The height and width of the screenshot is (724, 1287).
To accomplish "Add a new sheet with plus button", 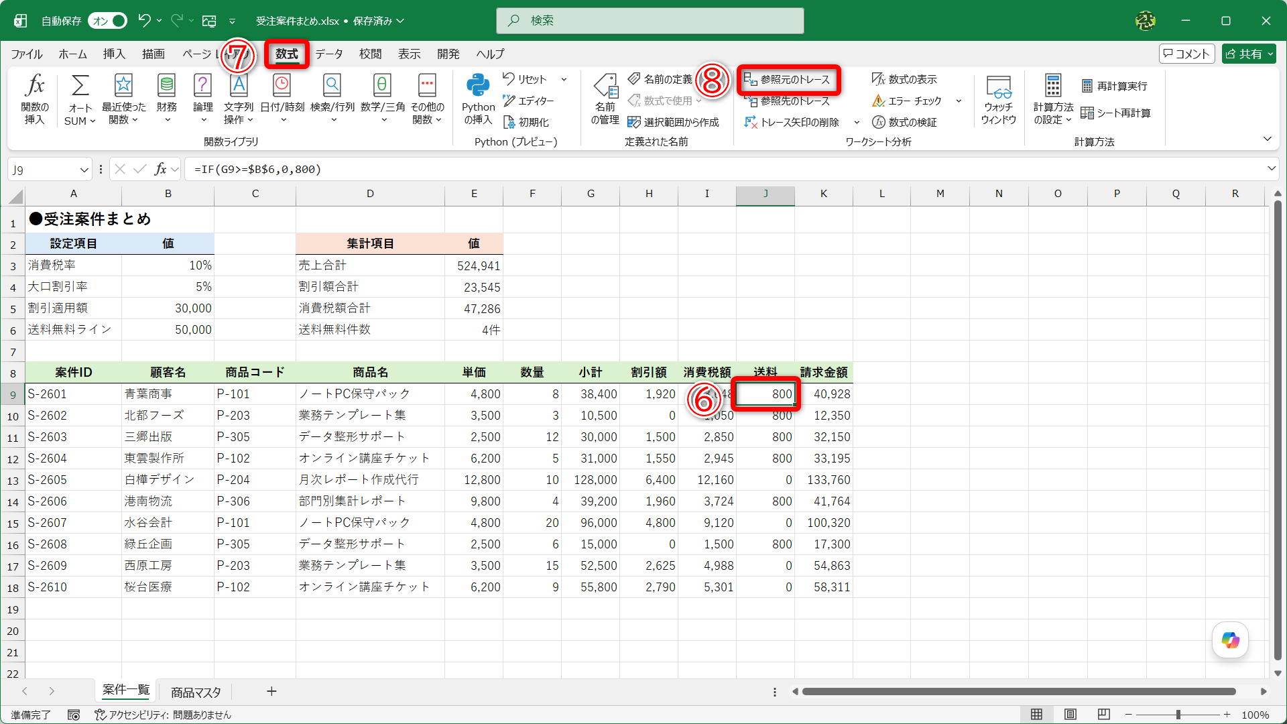I will tap(271, 691).
